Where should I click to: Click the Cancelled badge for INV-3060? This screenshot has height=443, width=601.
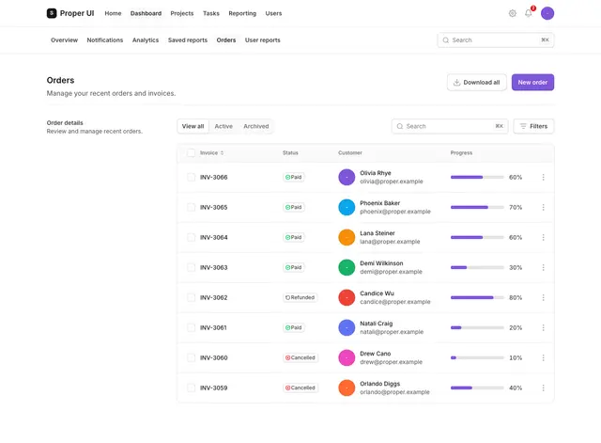pyautogui.click(x=300, y=357)
